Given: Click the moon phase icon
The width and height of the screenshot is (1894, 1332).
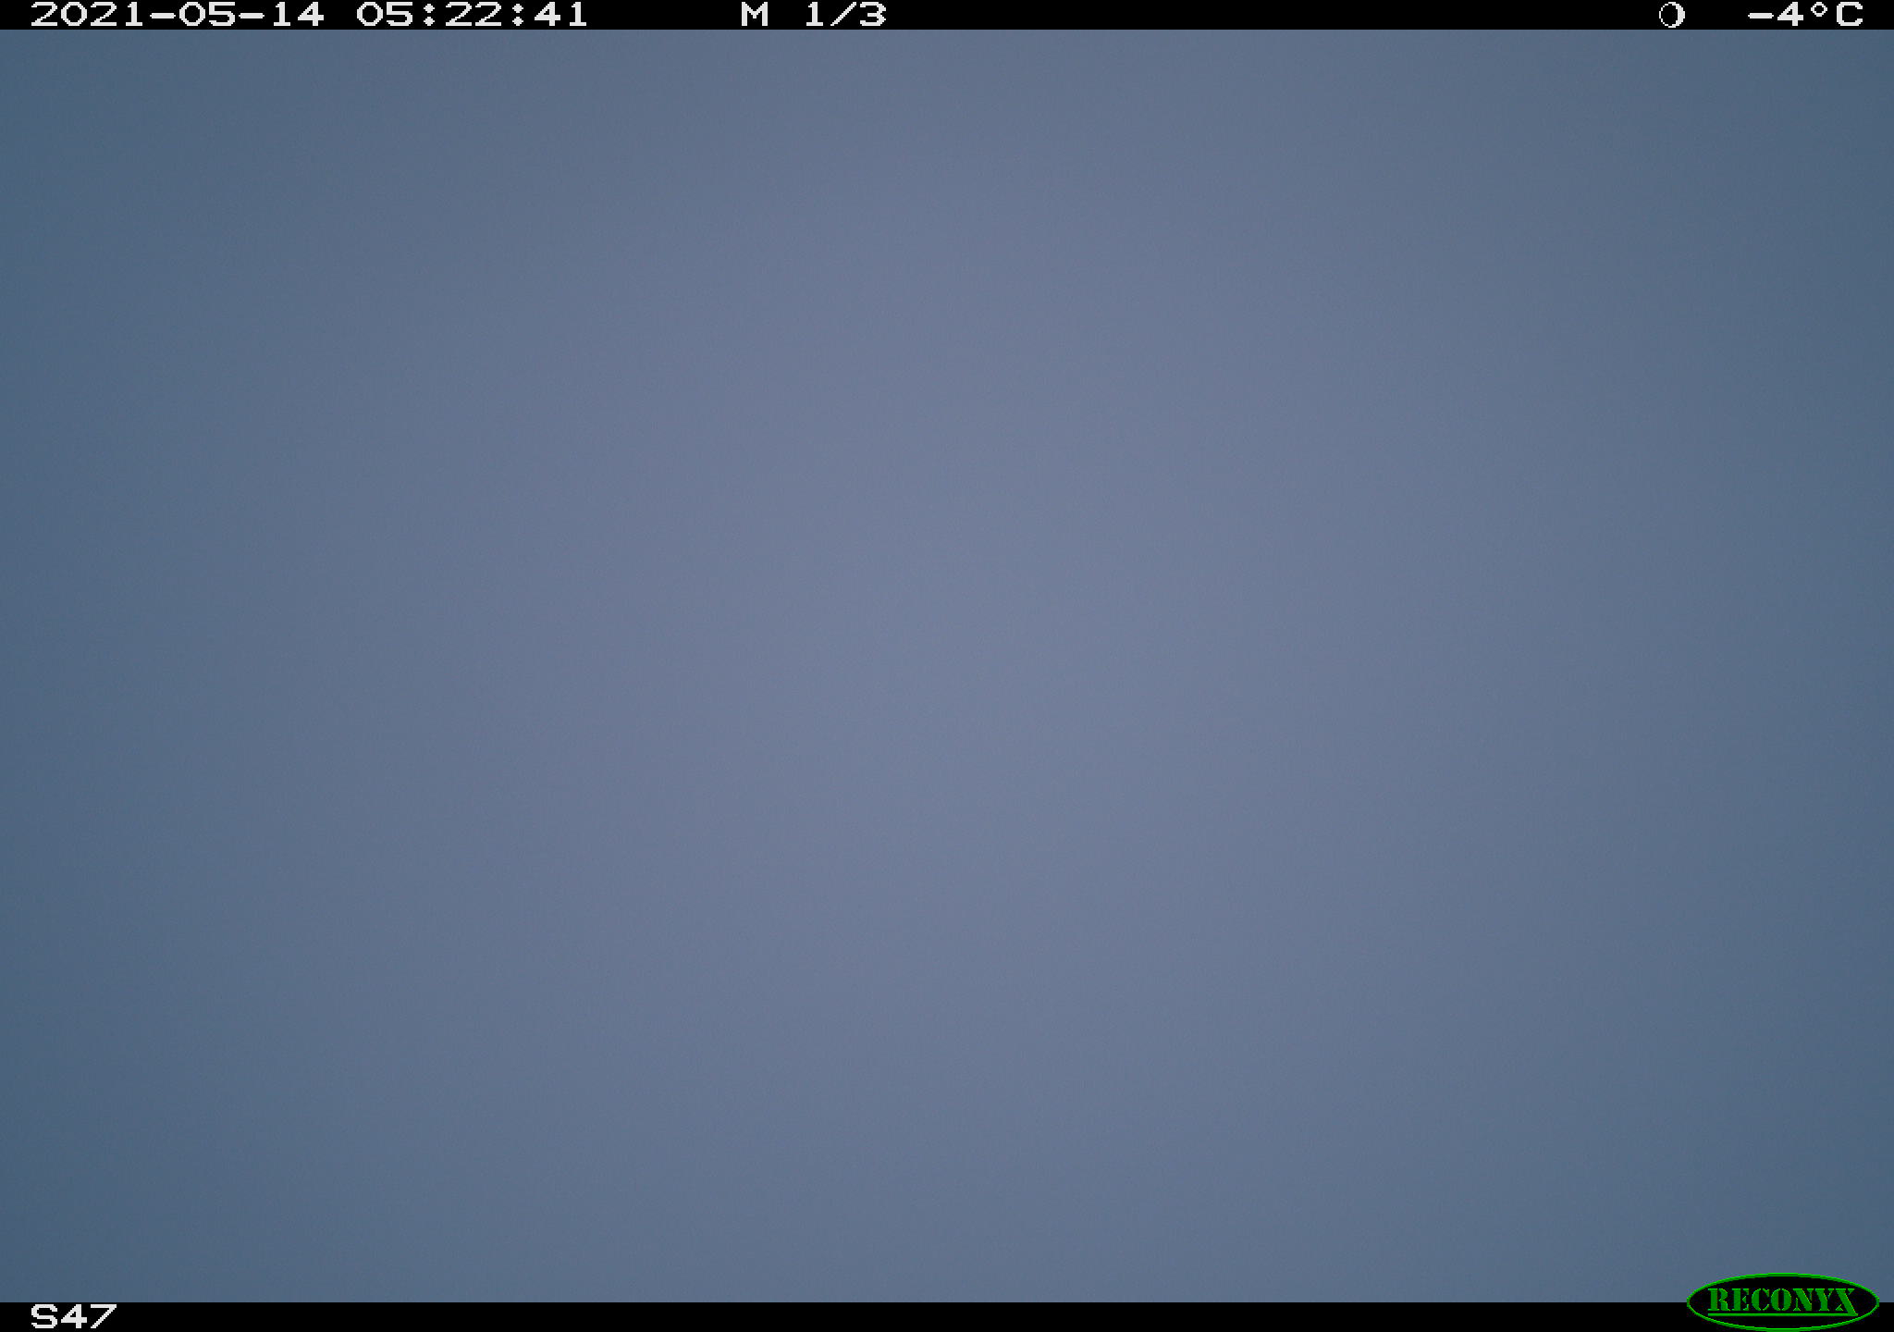Looking at the screenshot, I should click(x=1672, y=15).
